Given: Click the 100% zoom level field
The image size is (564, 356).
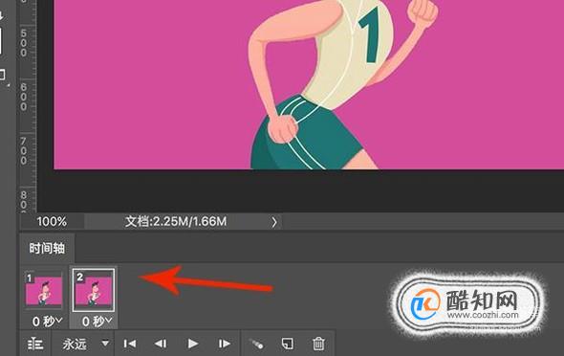Looking at the screenshot, I should pos(52,221).
